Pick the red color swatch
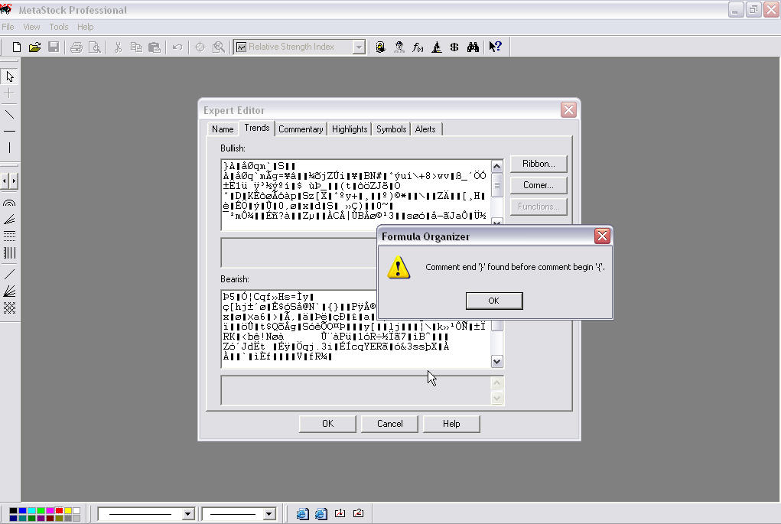This screenshot has width=781, height=524. [x=59, y=510]
